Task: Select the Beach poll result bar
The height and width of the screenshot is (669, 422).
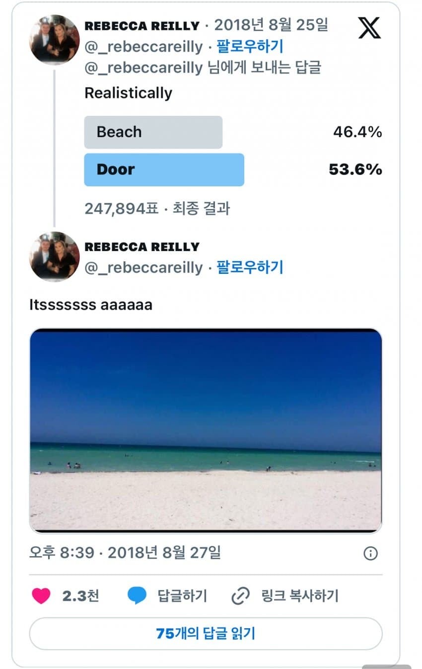Action: (x=153, y=132)
